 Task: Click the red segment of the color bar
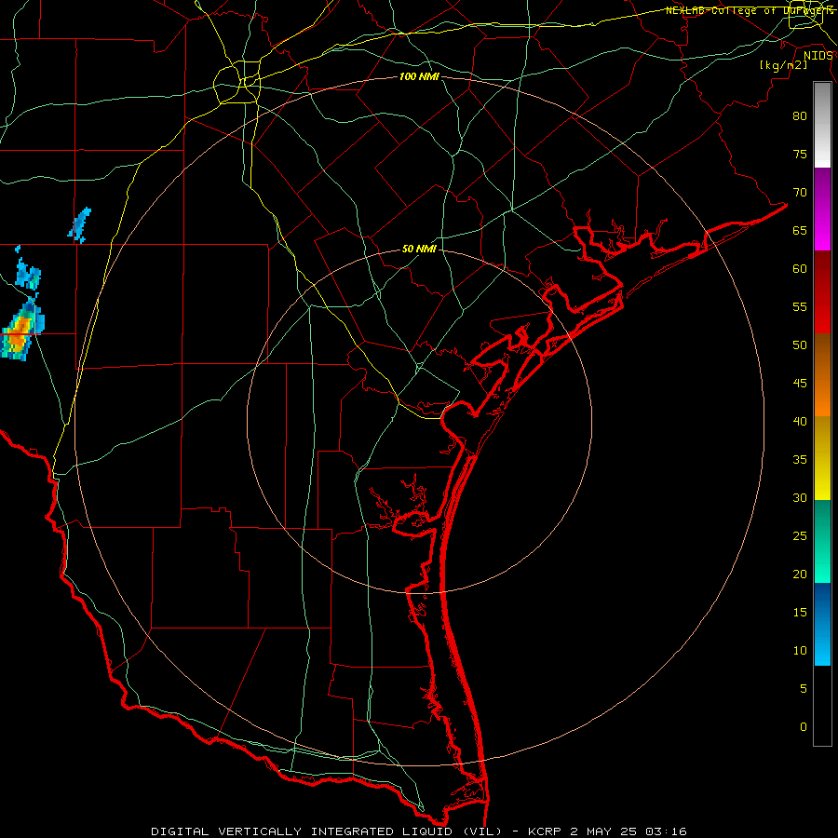pos(822,292)
